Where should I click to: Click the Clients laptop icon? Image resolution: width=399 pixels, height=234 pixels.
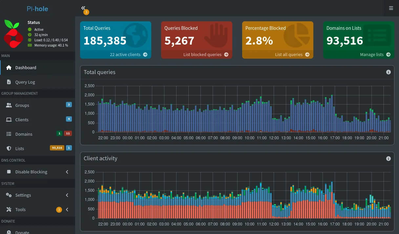pyautogui.click(x=9, y=120)
